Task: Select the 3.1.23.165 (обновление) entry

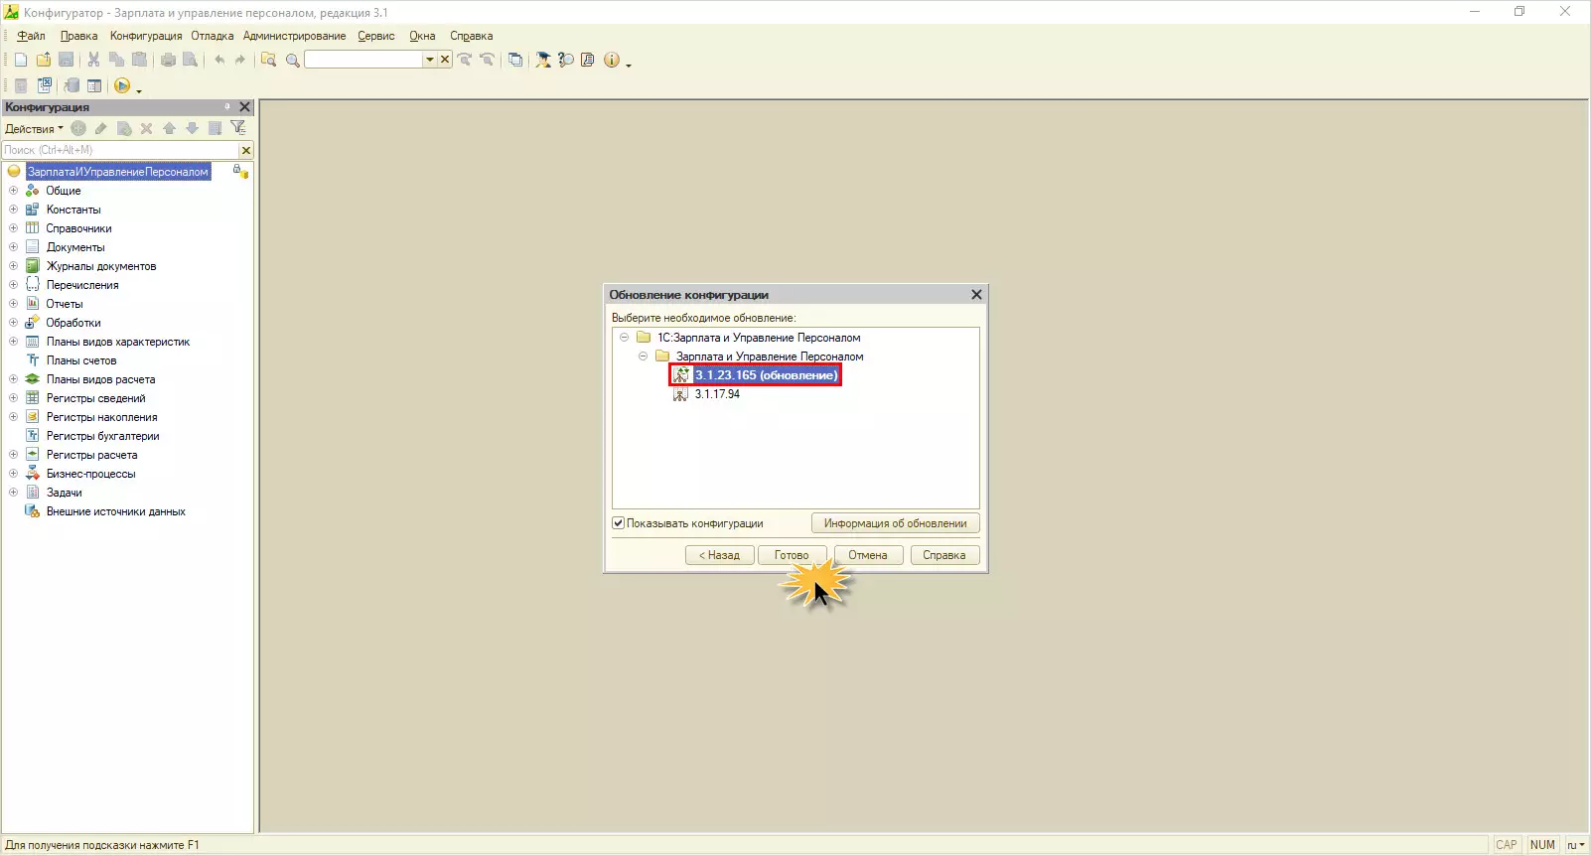Action: tap(766, 375)
